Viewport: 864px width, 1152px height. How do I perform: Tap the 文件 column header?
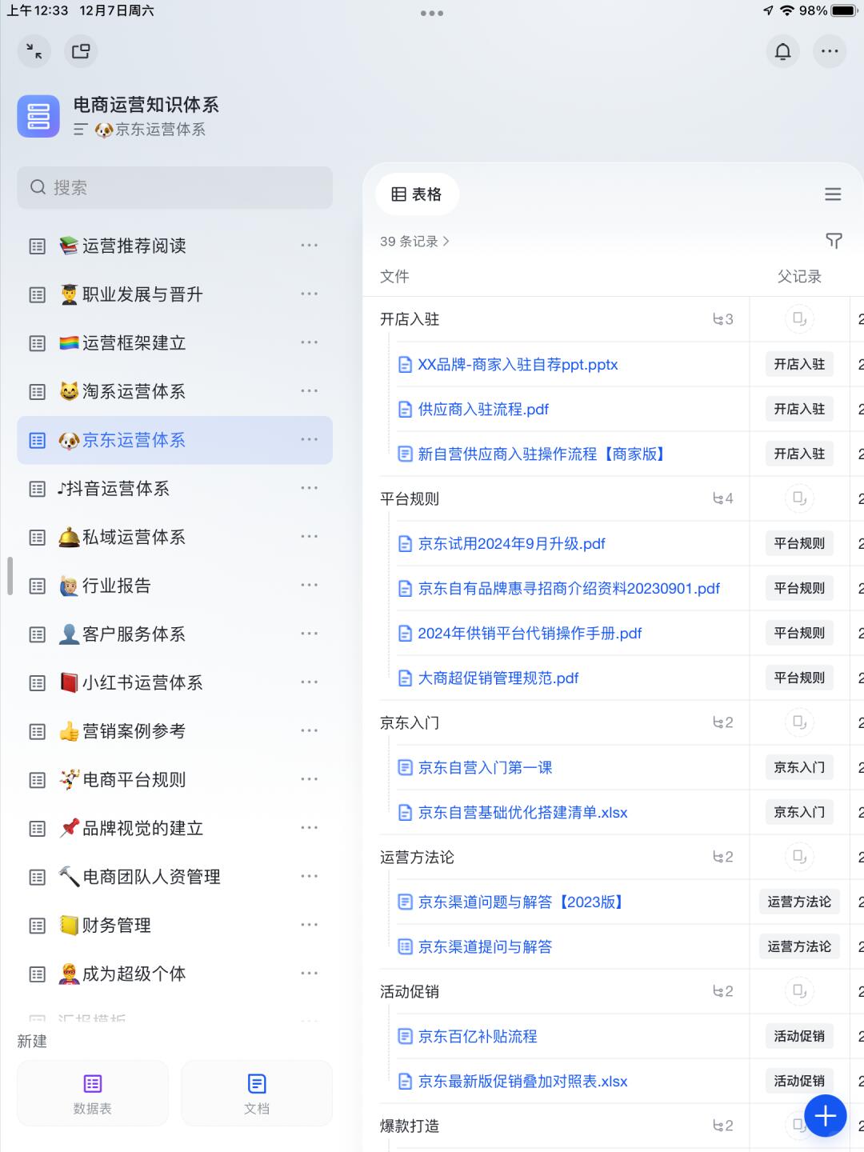(394, 277)
